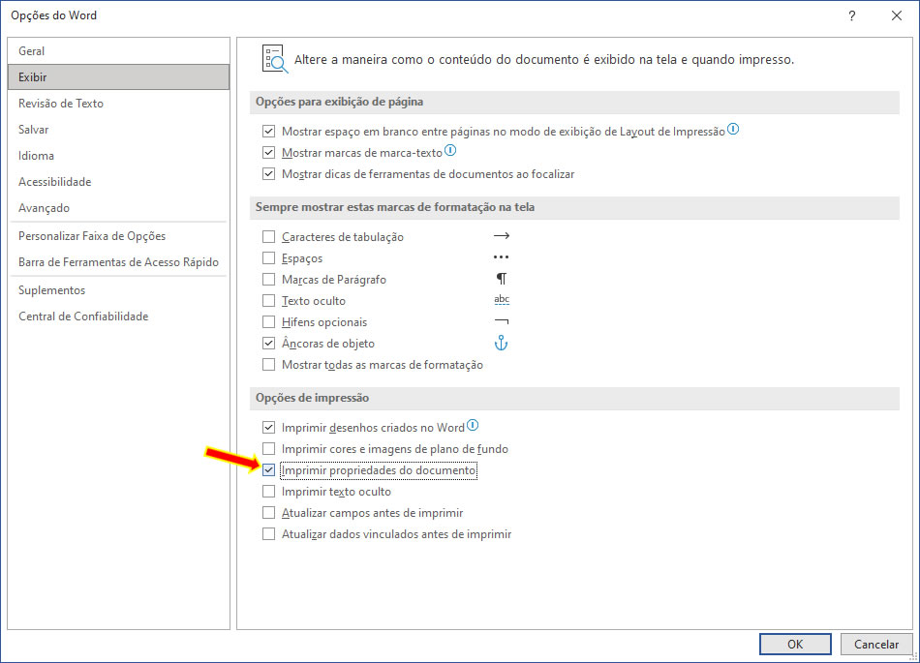Uncheck Âncoras de objeto checkbox
Screen dimensions: 920x663
(268, 344)
